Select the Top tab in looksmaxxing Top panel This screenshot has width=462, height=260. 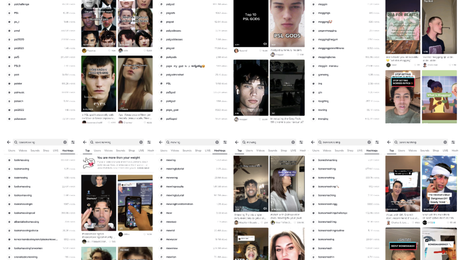(87, 151)
